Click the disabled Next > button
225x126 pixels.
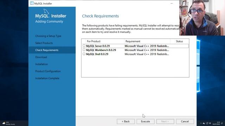point(165,121)
